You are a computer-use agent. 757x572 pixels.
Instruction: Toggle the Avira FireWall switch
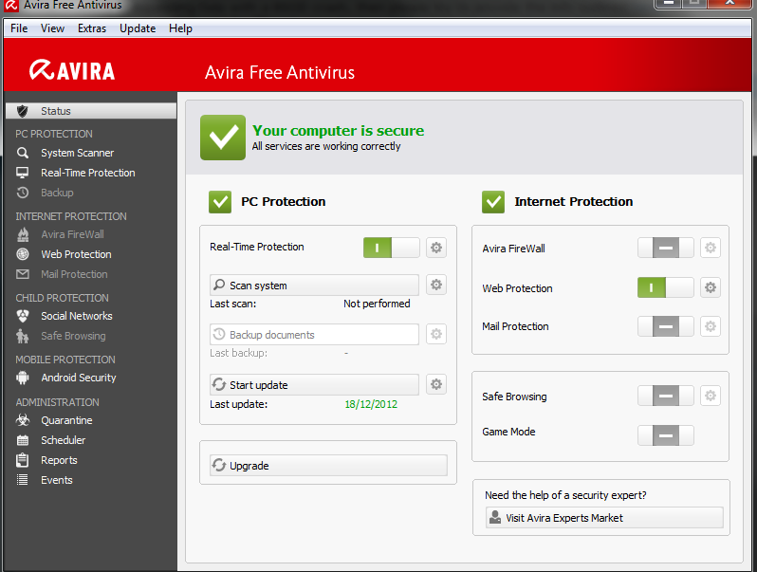pos(666,248)
